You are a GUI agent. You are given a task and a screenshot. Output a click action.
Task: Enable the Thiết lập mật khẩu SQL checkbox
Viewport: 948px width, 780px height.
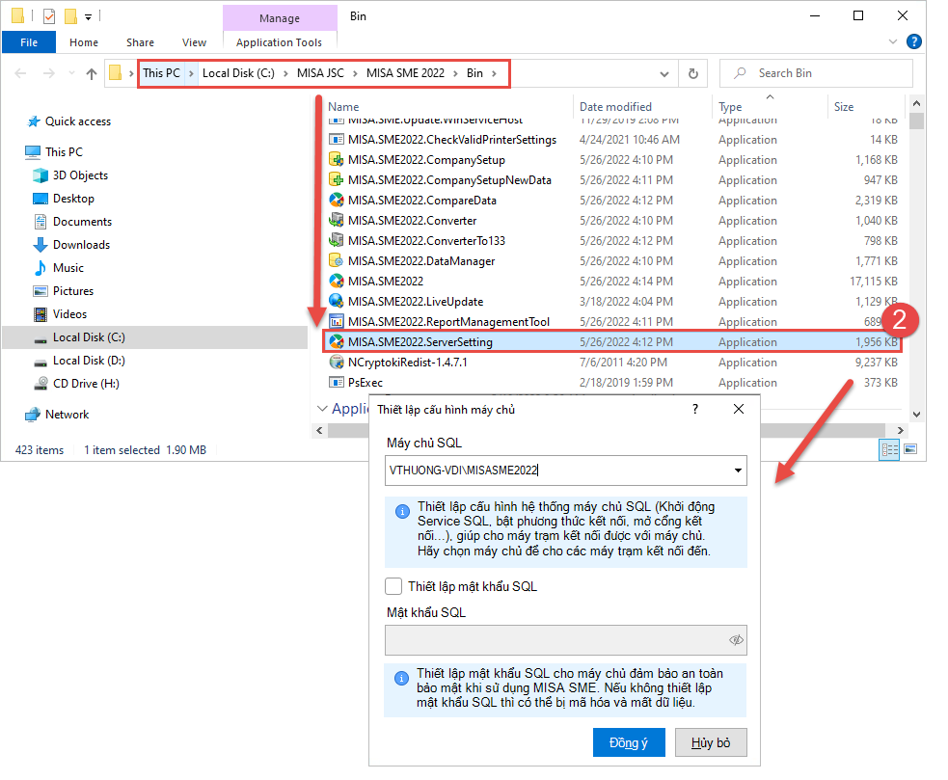(393, 585)
